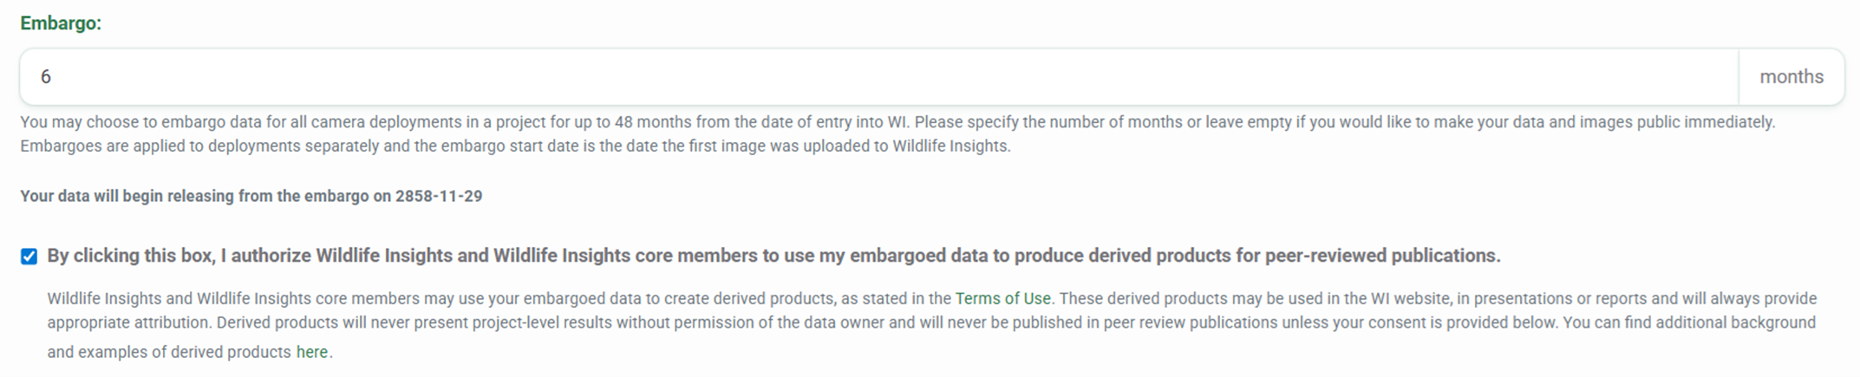The height and width of the screenshot is (377, 1860).
Task: Click the bold "By clicking this box" label text
Action: (130, 257)
